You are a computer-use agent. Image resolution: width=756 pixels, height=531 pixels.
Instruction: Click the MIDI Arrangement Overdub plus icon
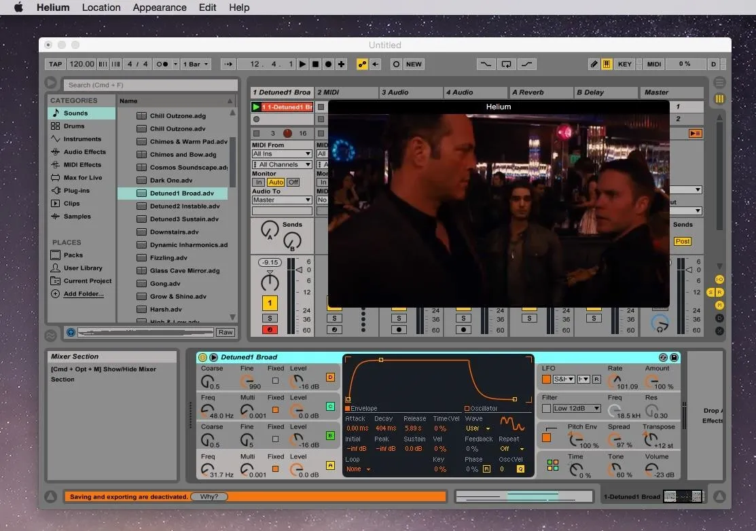[x=342, y=64]
